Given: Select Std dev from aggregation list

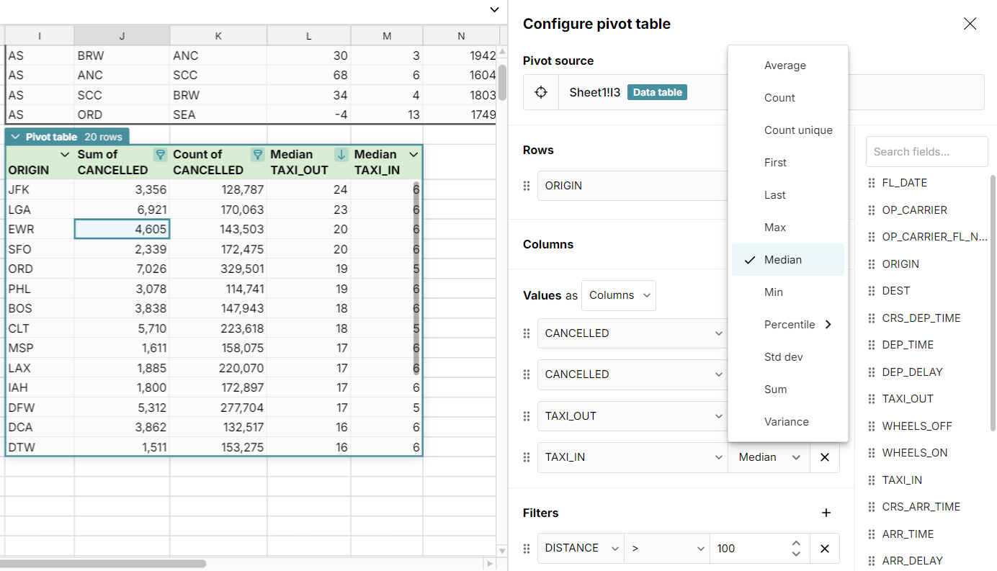Looking at the screenshot, I should pyautogui.click(x=783, y=357).
